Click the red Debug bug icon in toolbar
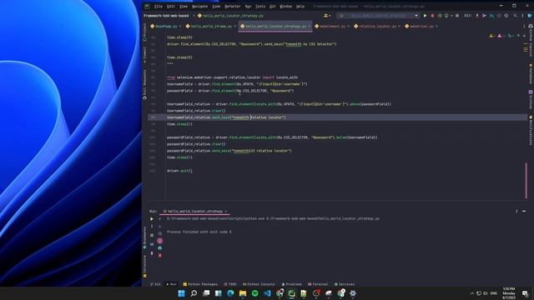 432,16
